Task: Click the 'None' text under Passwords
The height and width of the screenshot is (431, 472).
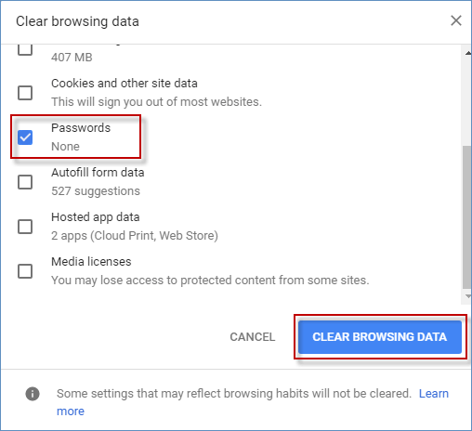Action: (65, 147)
